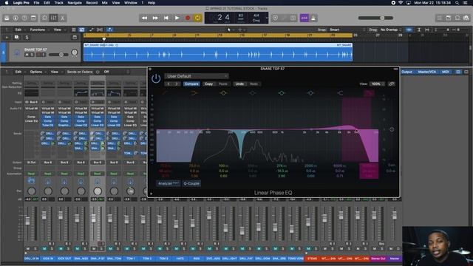The height and width of the screenshot is (266, 473).
Task: Toggle the Cycle mode button
Action: point(198,18)
